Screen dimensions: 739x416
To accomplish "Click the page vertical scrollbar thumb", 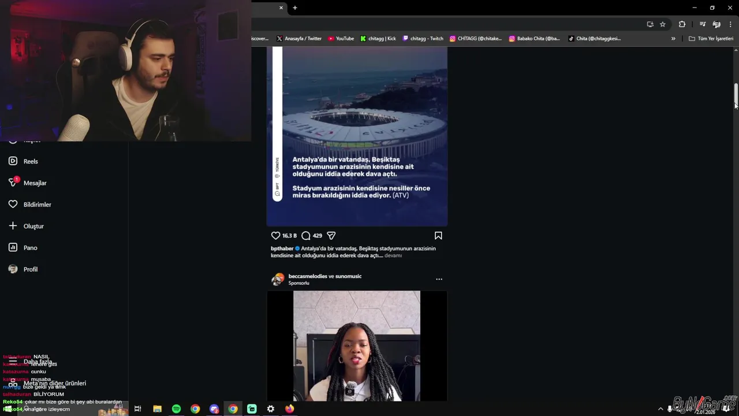I will click(736, 95).
